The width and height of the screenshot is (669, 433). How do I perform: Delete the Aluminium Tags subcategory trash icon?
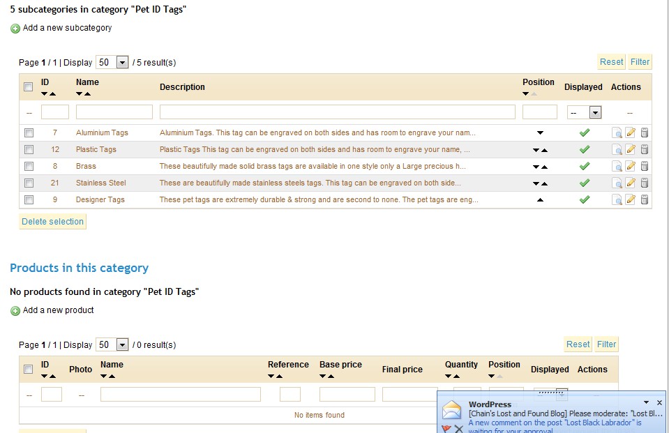pyautogui.click(x=645, y=132)
